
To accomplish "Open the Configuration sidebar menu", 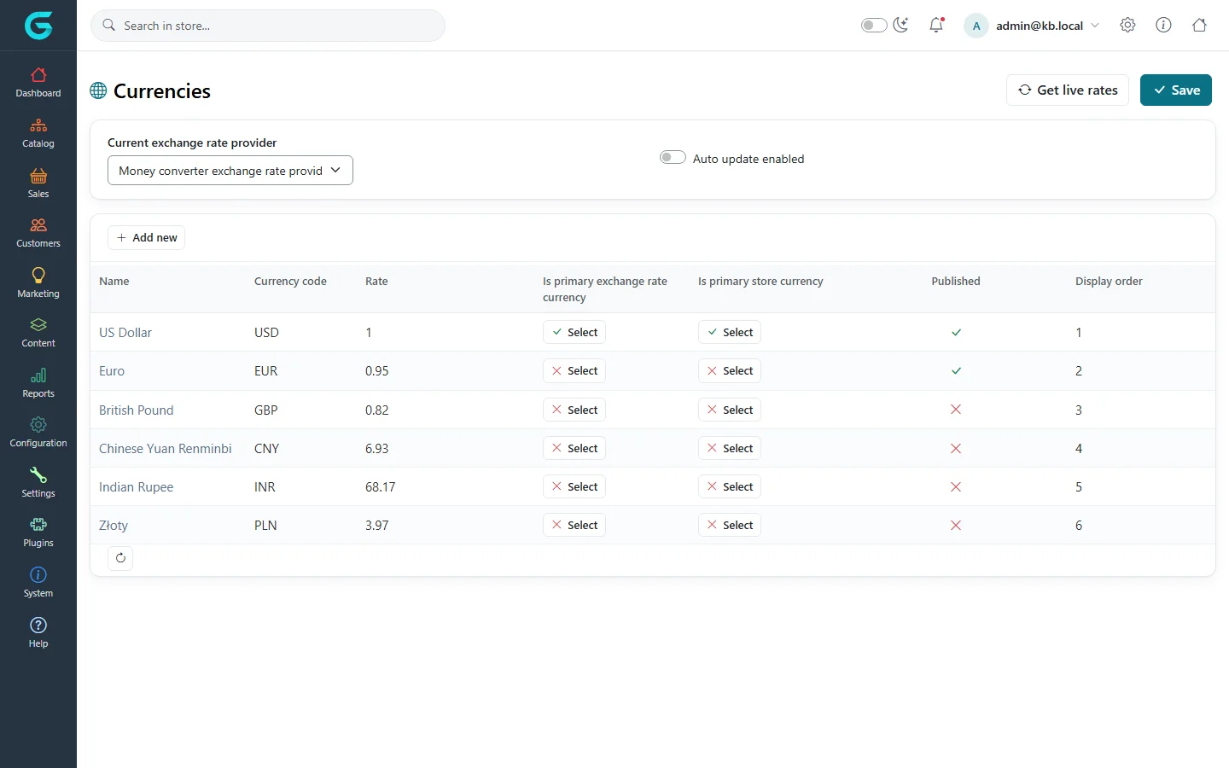I will [38, 433].
